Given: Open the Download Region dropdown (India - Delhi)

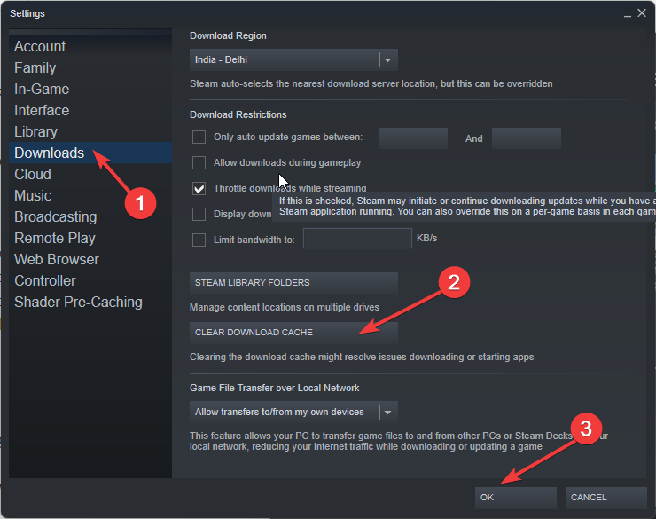Looking at the screenshot, I should coord(293,59).
